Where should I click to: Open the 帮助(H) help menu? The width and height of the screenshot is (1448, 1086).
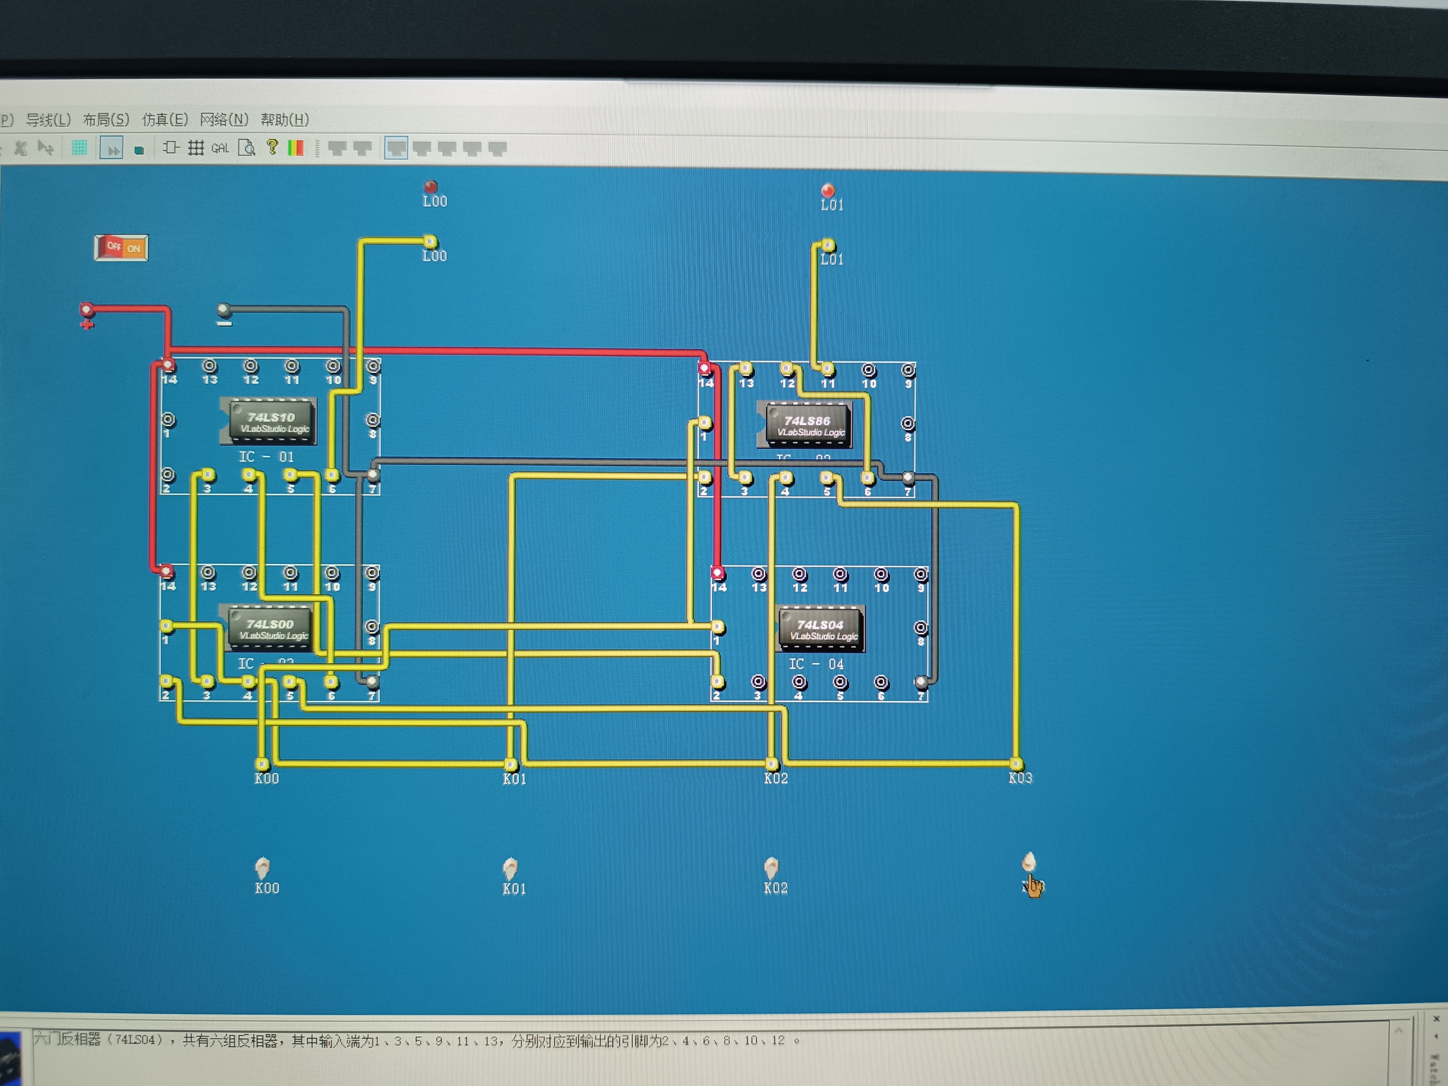click(x=285, y=120)
